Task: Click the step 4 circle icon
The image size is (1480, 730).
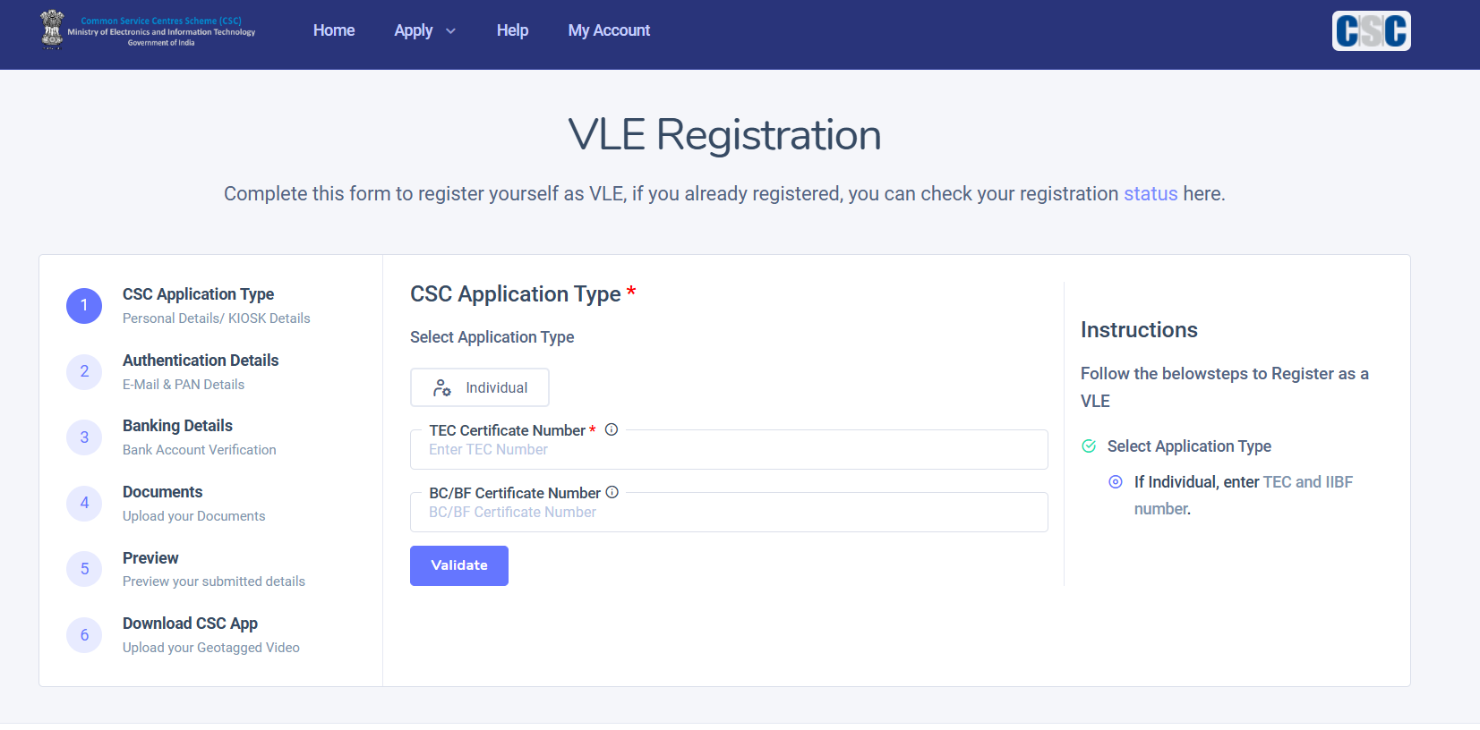Action: coord(84,503)
